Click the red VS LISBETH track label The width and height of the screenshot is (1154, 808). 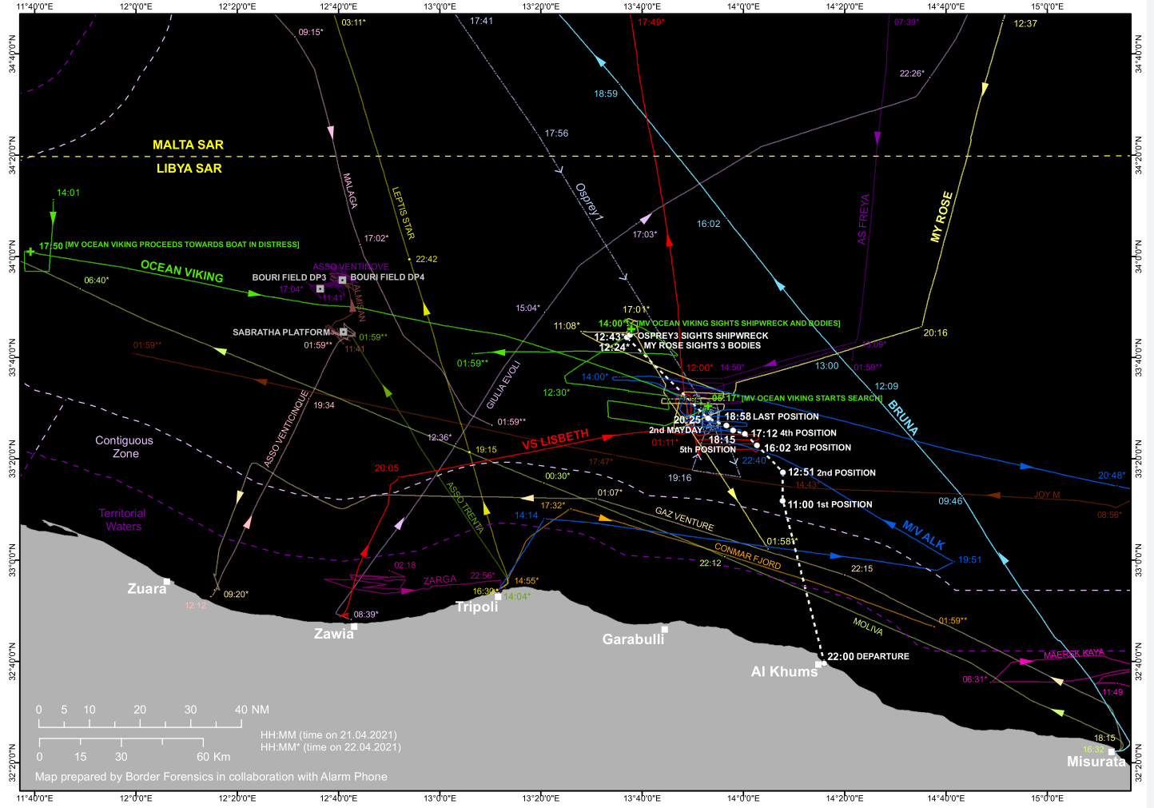(x=555, y=440)
